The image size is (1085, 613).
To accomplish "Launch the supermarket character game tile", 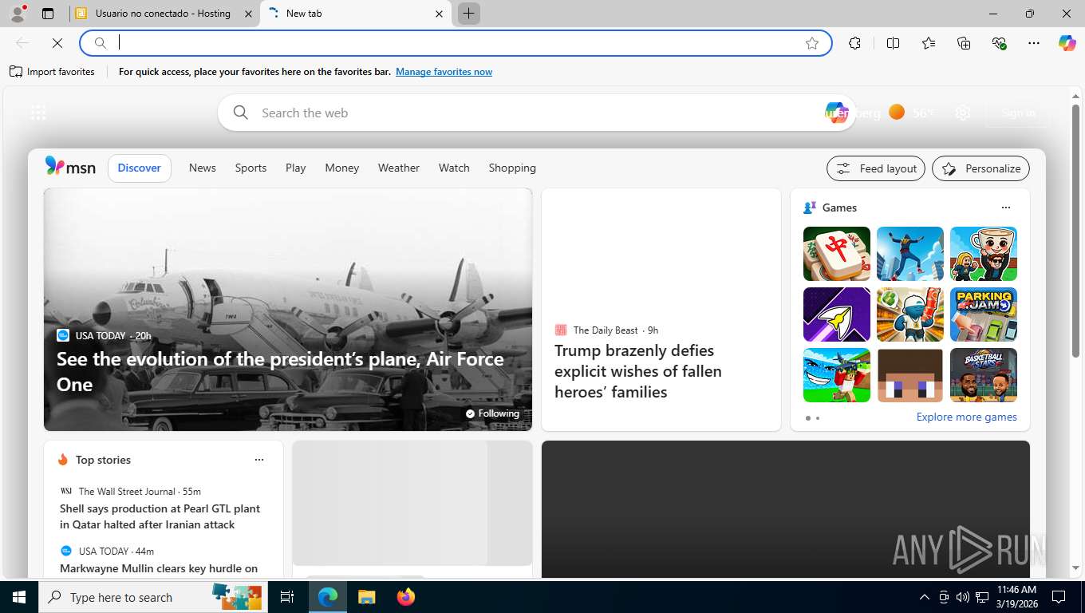I will coord(910,314).
